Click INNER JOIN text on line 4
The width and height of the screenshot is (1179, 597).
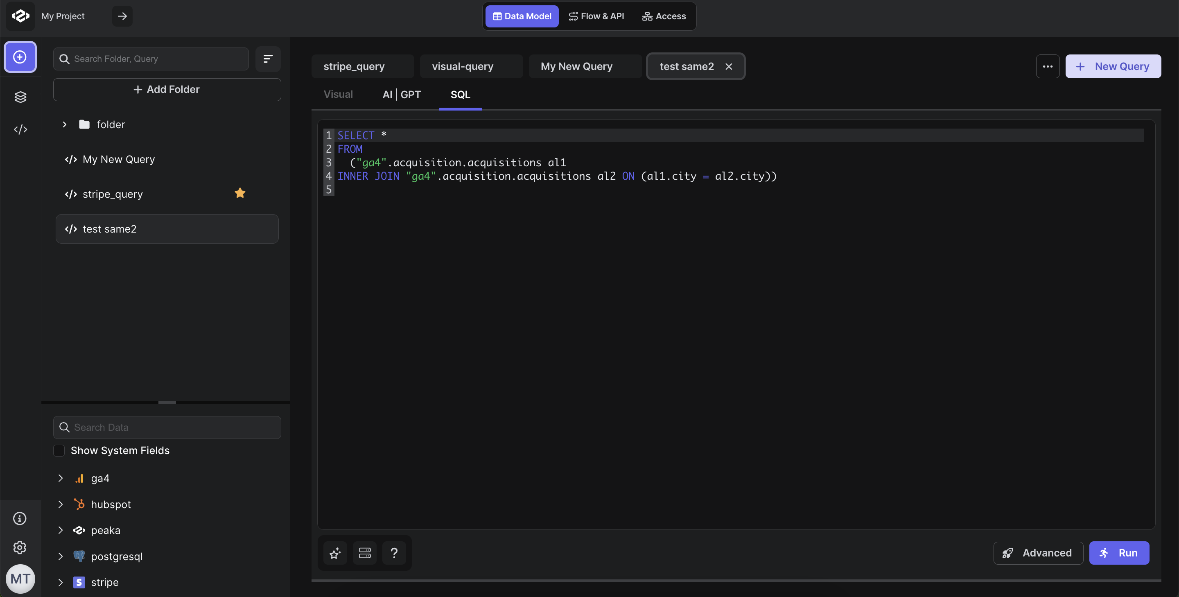[368, 176]
